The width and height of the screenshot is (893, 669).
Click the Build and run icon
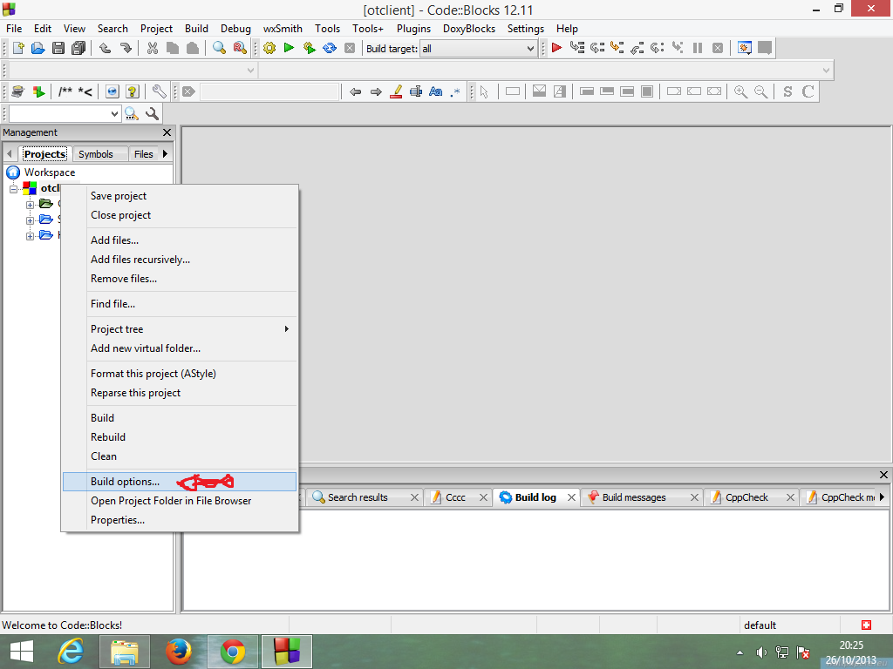point(310,49)
